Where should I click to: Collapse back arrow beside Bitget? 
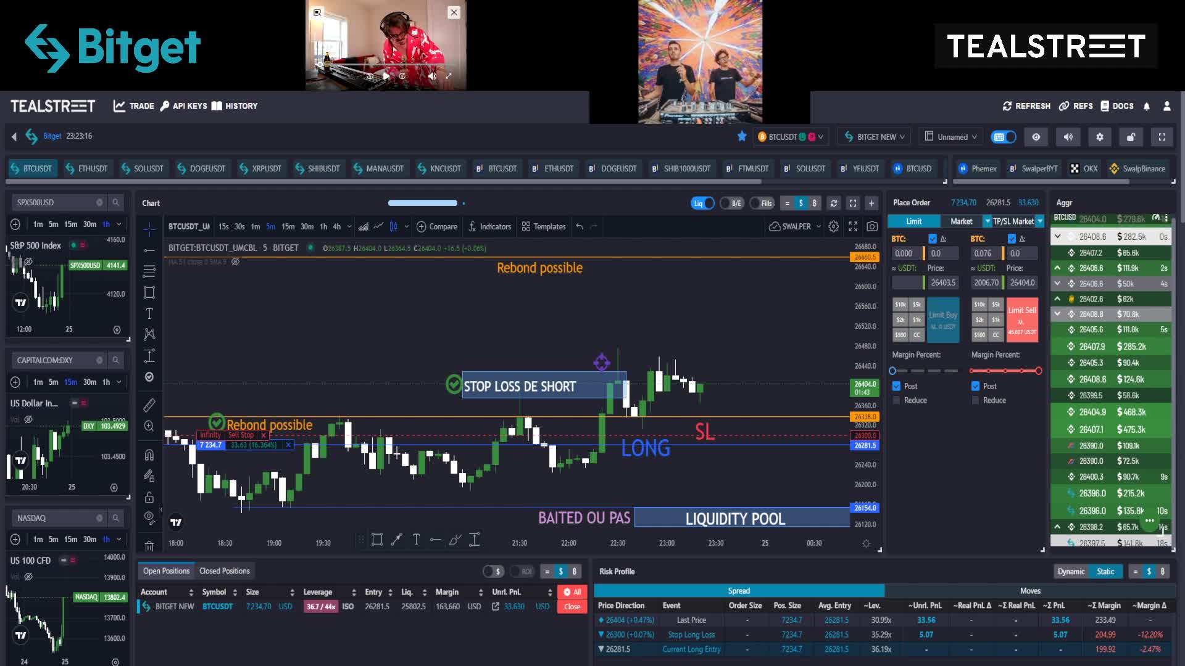[14, 136]
